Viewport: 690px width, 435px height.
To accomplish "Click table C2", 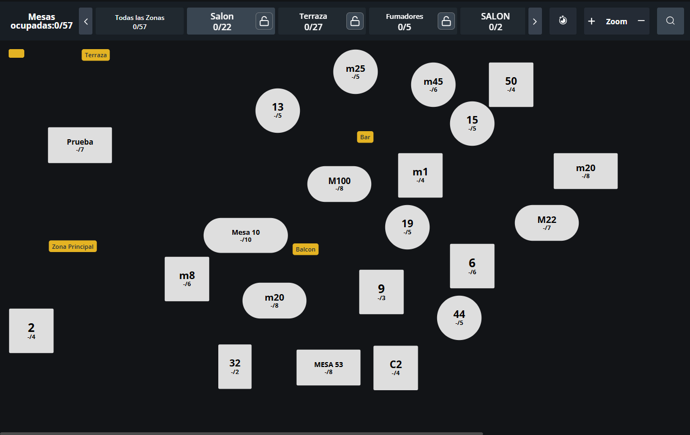I will pos(396,368).
